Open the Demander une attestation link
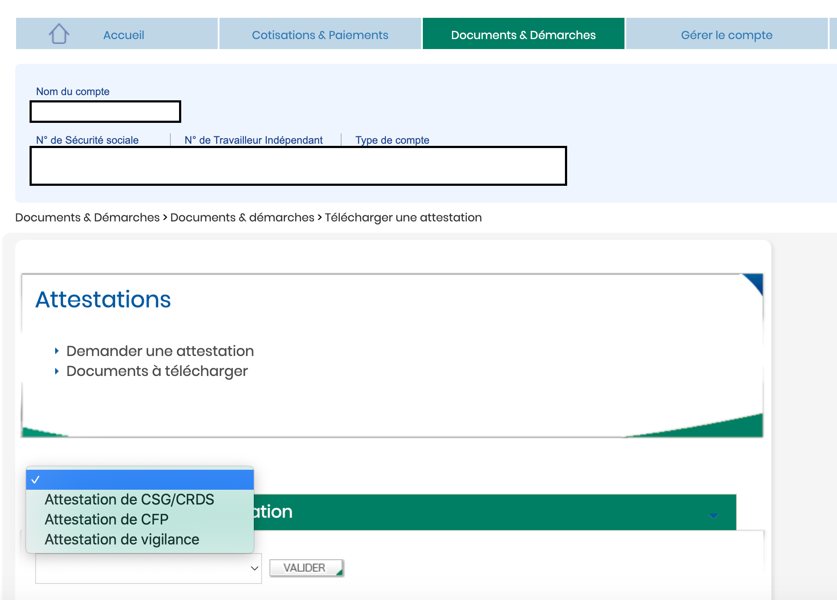Screen dimensions: 837x600 (160, 351)
